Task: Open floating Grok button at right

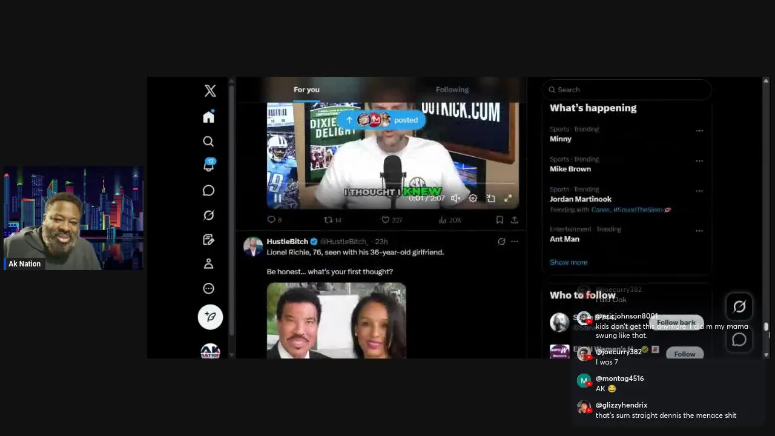Action: tap(739, 307)
